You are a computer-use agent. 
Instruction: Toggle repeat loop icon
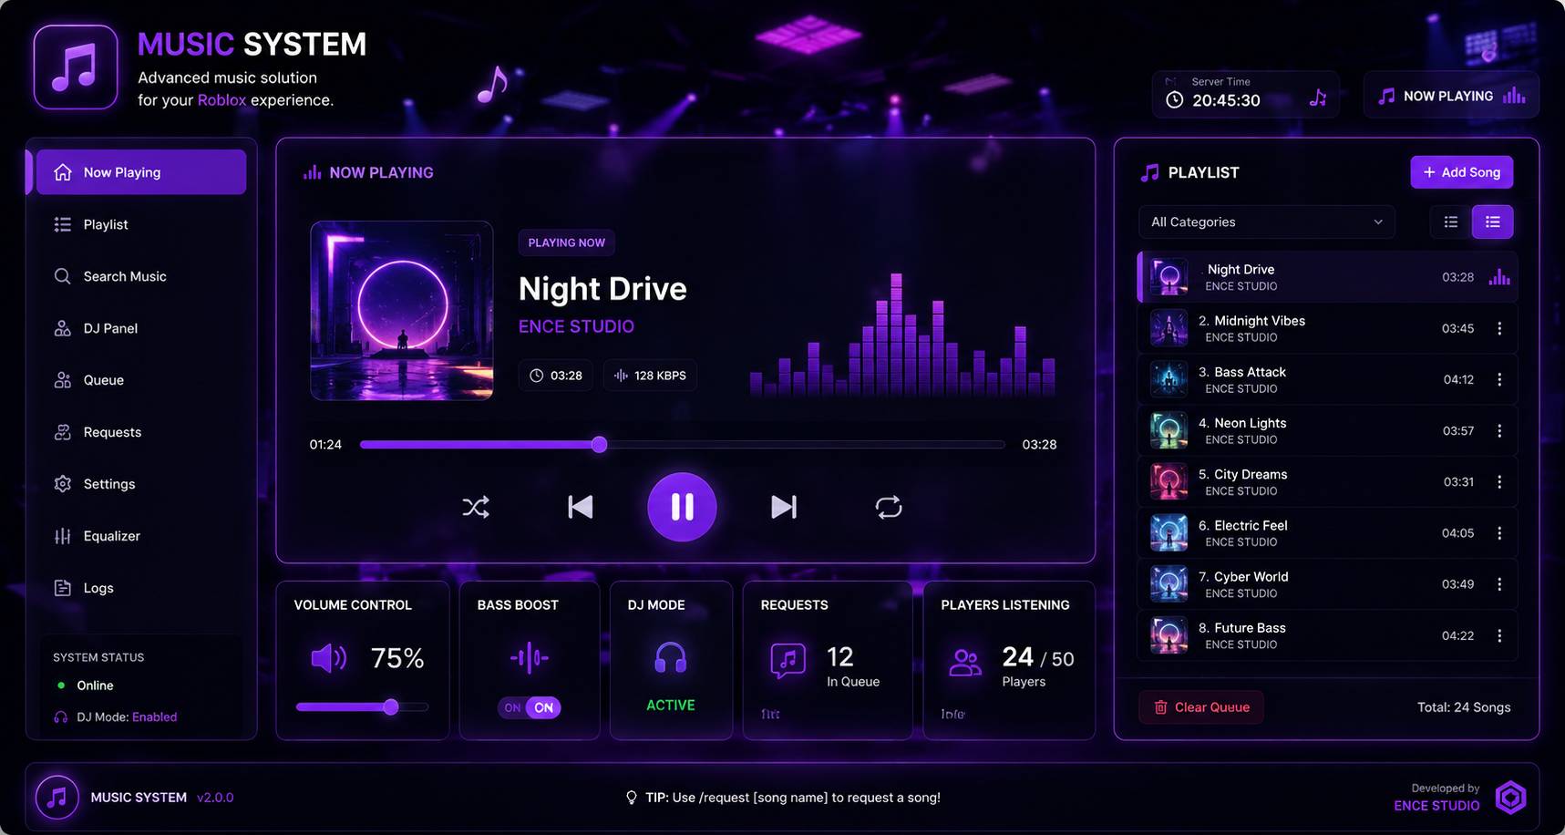[889, 507]
